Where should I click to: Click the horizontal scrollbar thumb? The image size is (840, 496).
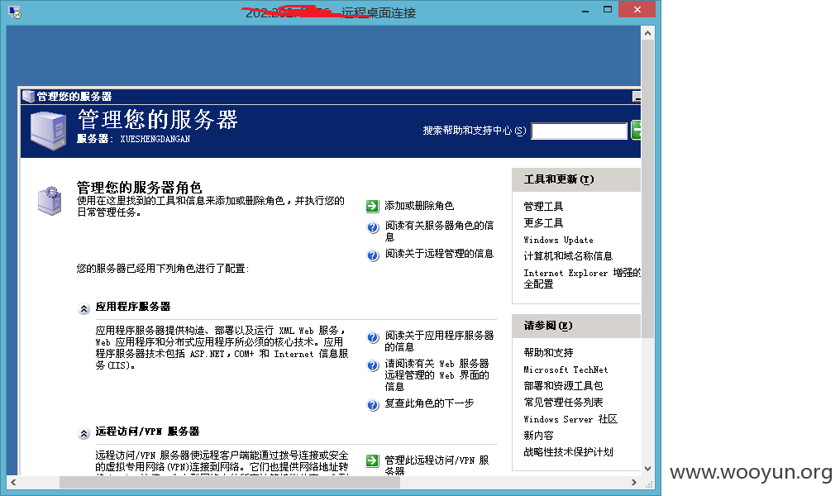(230, 482)
